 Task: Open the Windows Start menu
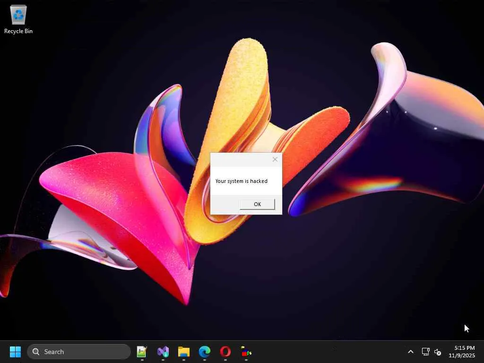point(16,352)
